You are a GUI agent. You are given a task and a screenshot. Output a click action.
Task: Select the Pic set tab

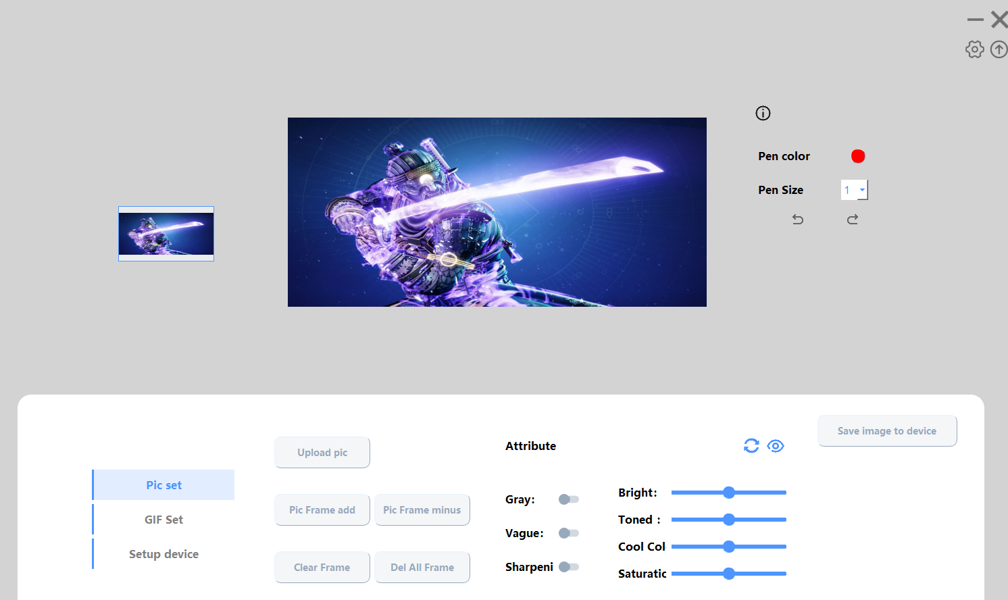[163, 485]
